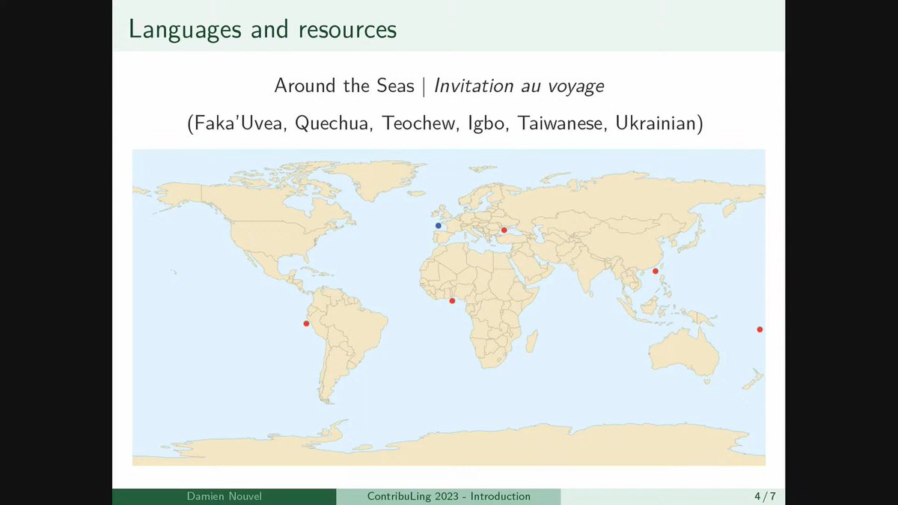Click the red dot on the West African coast
The image size is (898, 505).
[x=452, y=301]
